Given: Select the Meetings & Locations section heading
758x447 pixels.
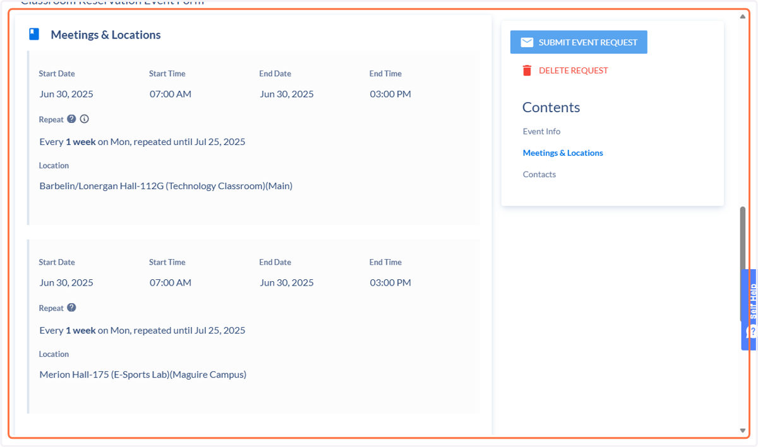Looking at the screenshot, I should [105, 35].
